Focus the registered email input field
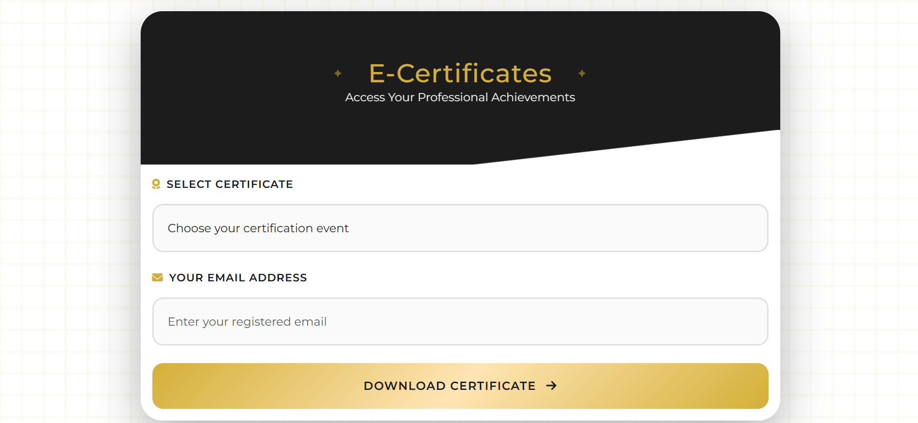 460,321
